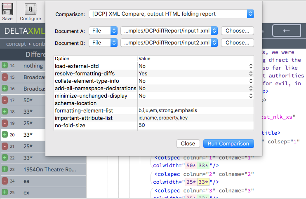The image size is (306, 199).
Task: Click red minus icon on row 24
Action: tap(5, 181)
